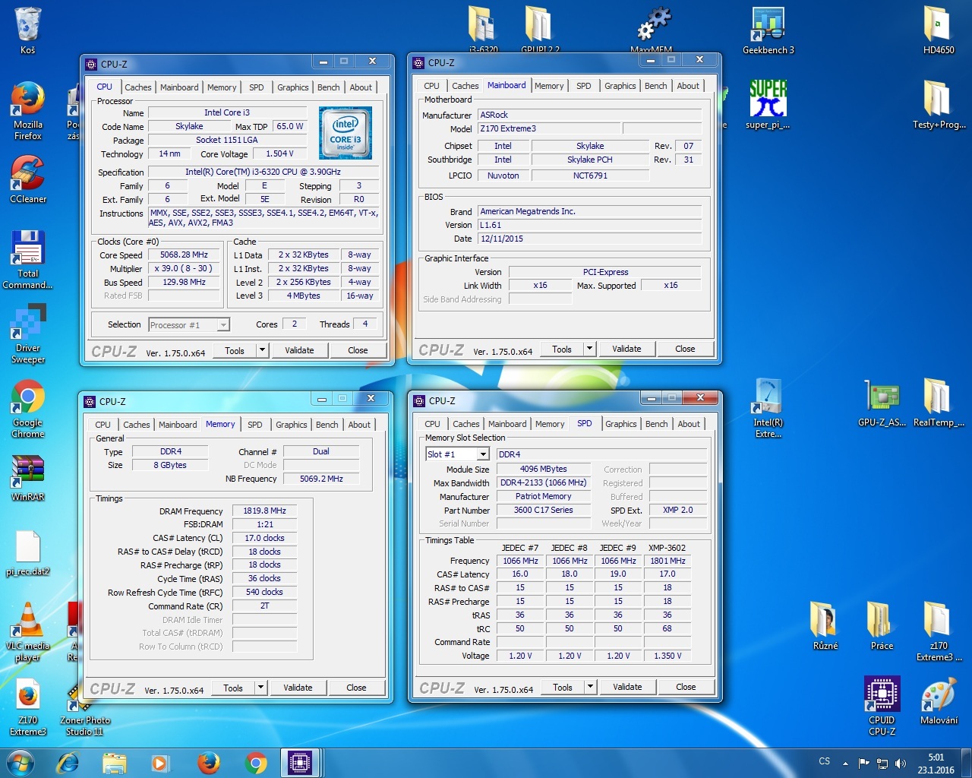
Task: Open the About tab in the Mainboard window
Action: (688, 86)
